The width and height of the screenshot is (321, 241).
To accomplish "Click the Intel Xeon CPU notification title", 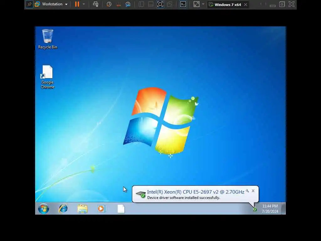I will coord(196,192).
